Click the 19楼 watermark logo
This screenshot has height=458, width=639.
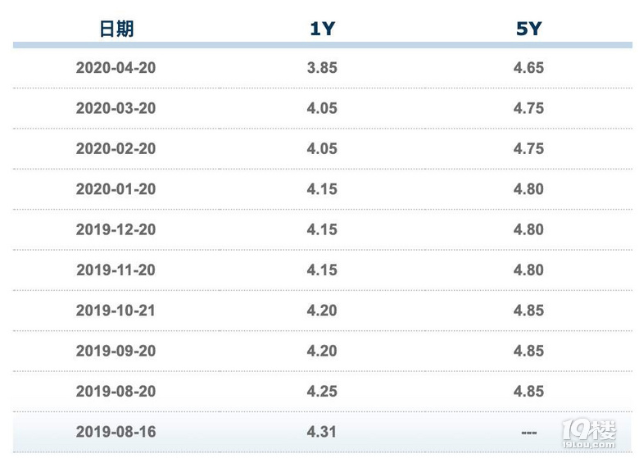tap(589, 434)
